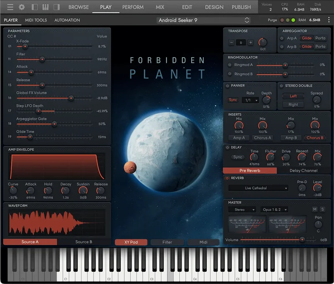The height and width of the screenshot is (284, 334).
Task: Toggle the left sidebar panel icon
Action: coord(35,7)
